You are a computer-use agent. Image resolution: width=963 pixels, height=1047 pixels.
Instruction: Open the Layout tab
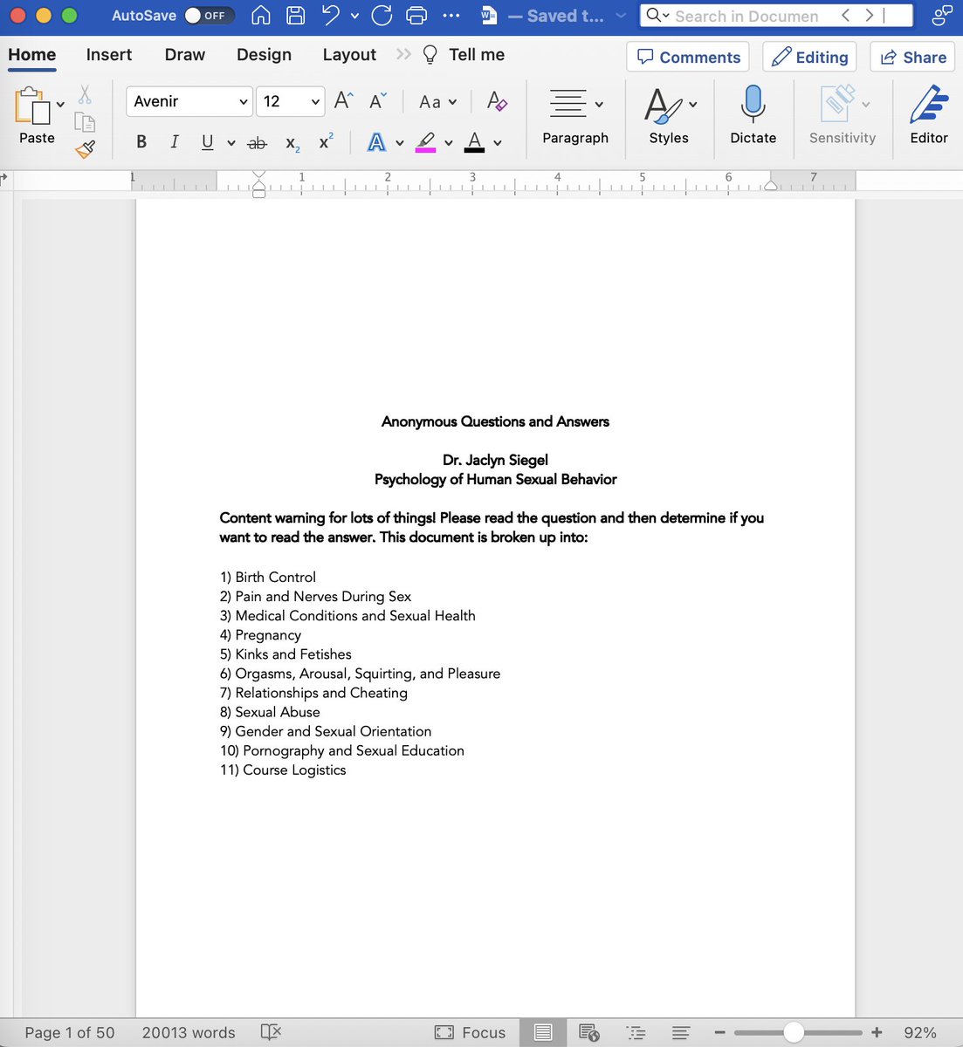pos(349,55)
